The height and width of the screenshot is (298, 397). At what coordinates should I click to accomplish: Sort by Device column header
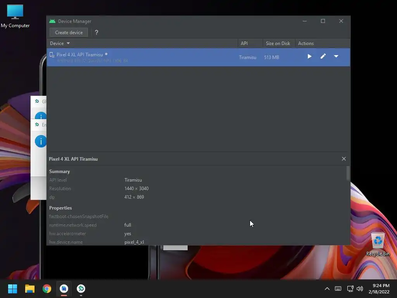tap(60, 43)
